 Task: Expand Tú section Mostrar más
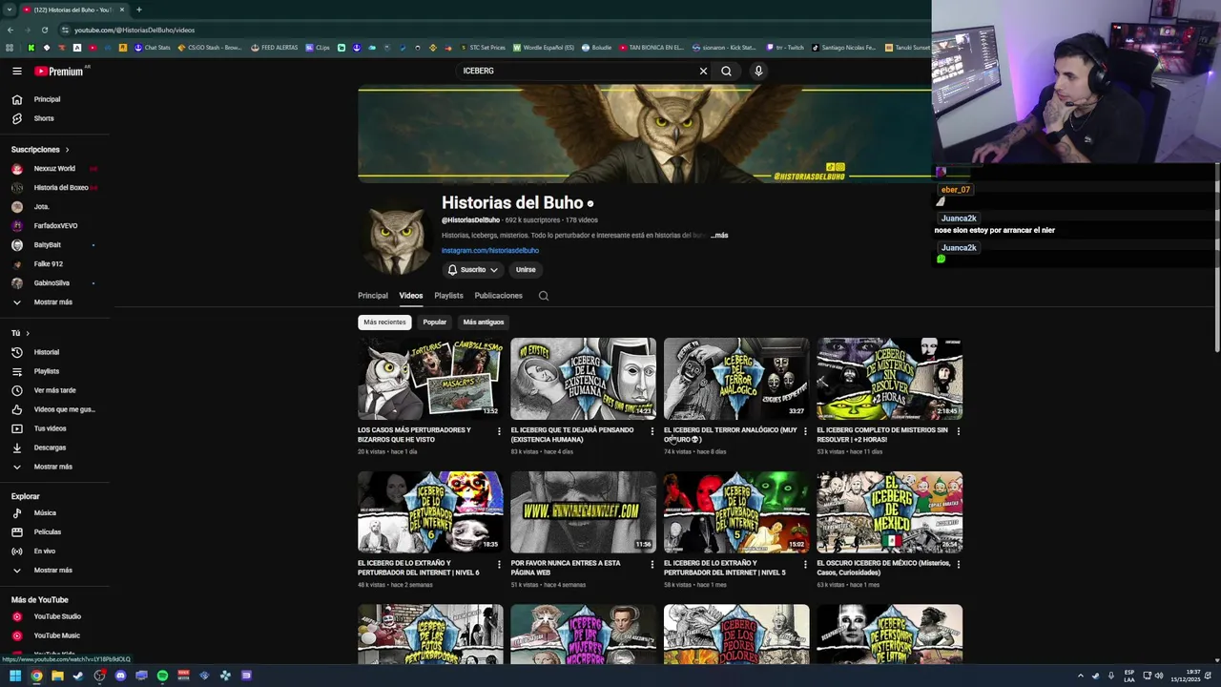tap(52, 467)
